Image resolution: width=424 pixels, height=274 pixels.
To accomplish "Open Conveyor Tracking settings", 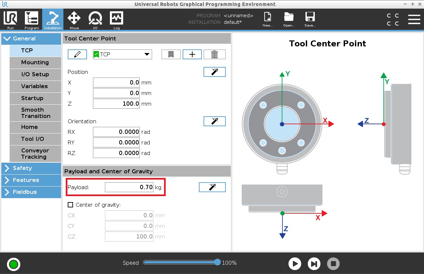I will point(36,154).
